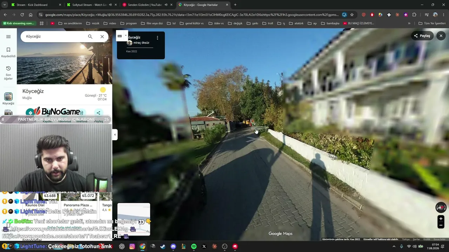Image resolution: width=449 pixels, height=252 pixels.
Task: Click the Paylaş share button
Action: [x=422, y=36]
